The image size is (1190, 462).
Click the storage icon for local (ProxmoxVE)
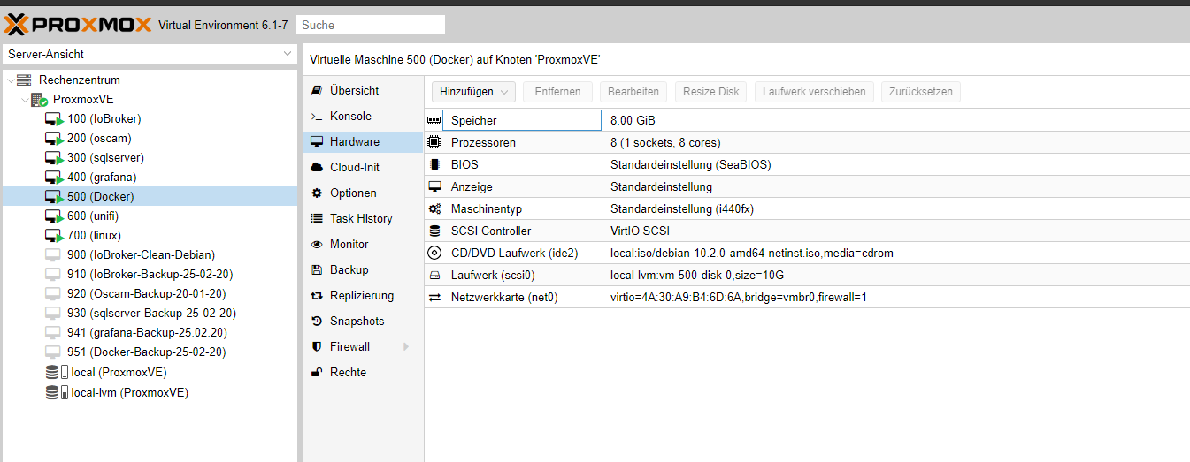pyautogui.click(x=57, y=372)
